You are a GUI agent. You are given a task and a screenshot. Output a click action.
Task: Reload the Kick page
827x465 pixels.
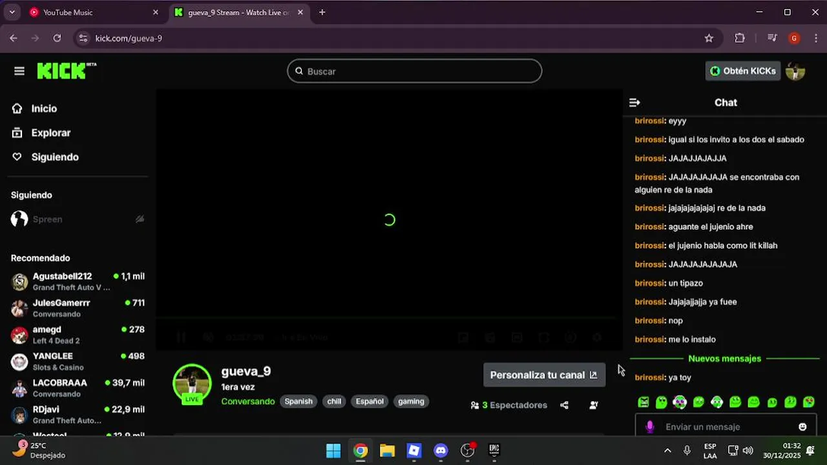(x=57, y=38)
